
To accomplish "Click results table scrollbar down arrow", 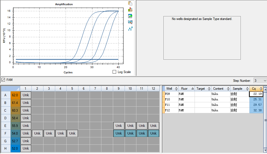I will 265,150.
